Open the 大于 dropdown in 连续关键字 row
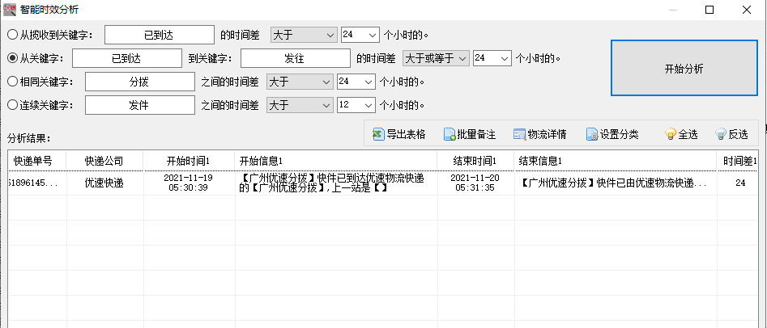The image size is (767, 328). pyautogui.click(x=300, y=105)
